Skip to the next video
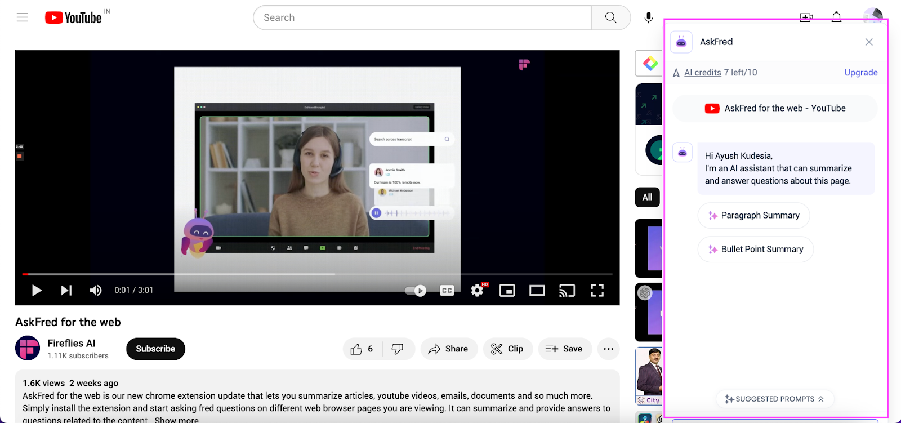Image resolution: width=901 pixels, height=423 pixels. [66, 290]
